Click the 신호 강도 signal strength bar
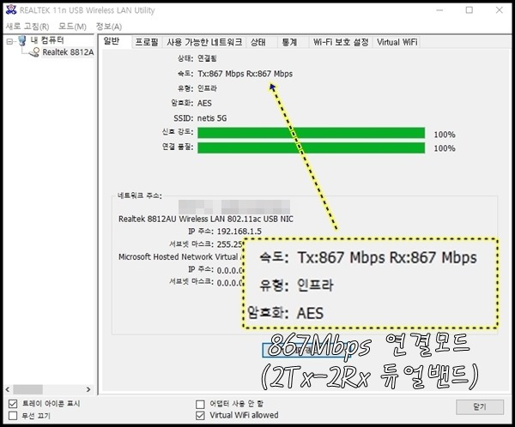 [x=311, y=133]
